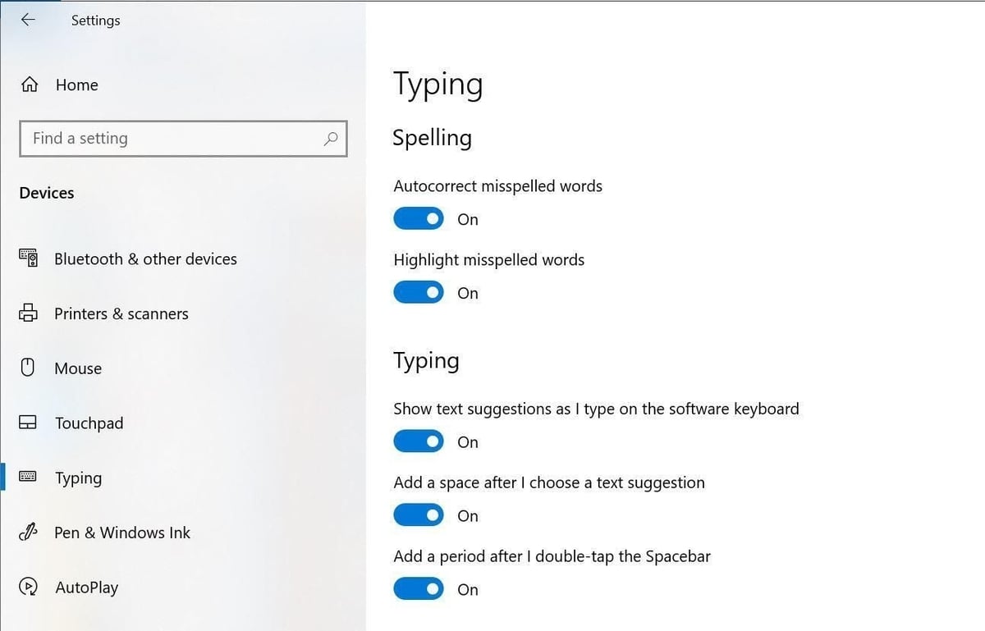The height and width of the screenshot is (631, 985).
Task: Click the magnifier icon in search box
Action: (331, 139)
